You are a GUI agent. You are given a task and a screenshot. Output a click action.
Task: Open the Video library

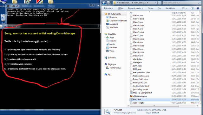(112, 51)
